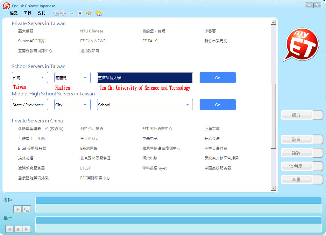326x235 pixels.
Task: Open the 海尔电脑 server link
Action: pyautogui.click(x=150, y=158)
